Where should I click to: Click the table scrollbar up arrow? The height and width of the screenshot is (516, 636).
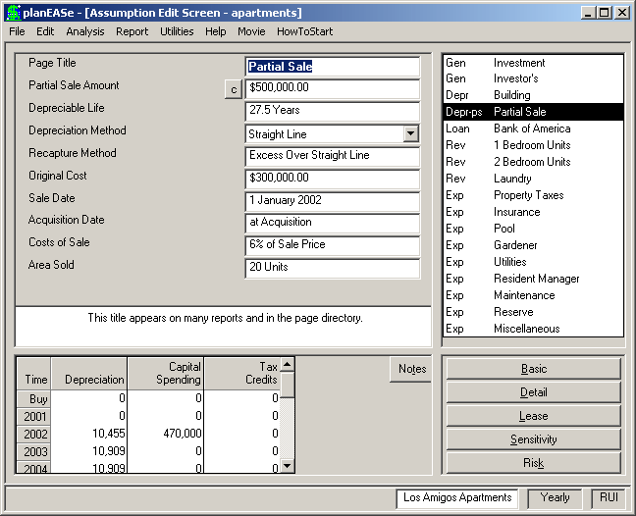point(288,364)
